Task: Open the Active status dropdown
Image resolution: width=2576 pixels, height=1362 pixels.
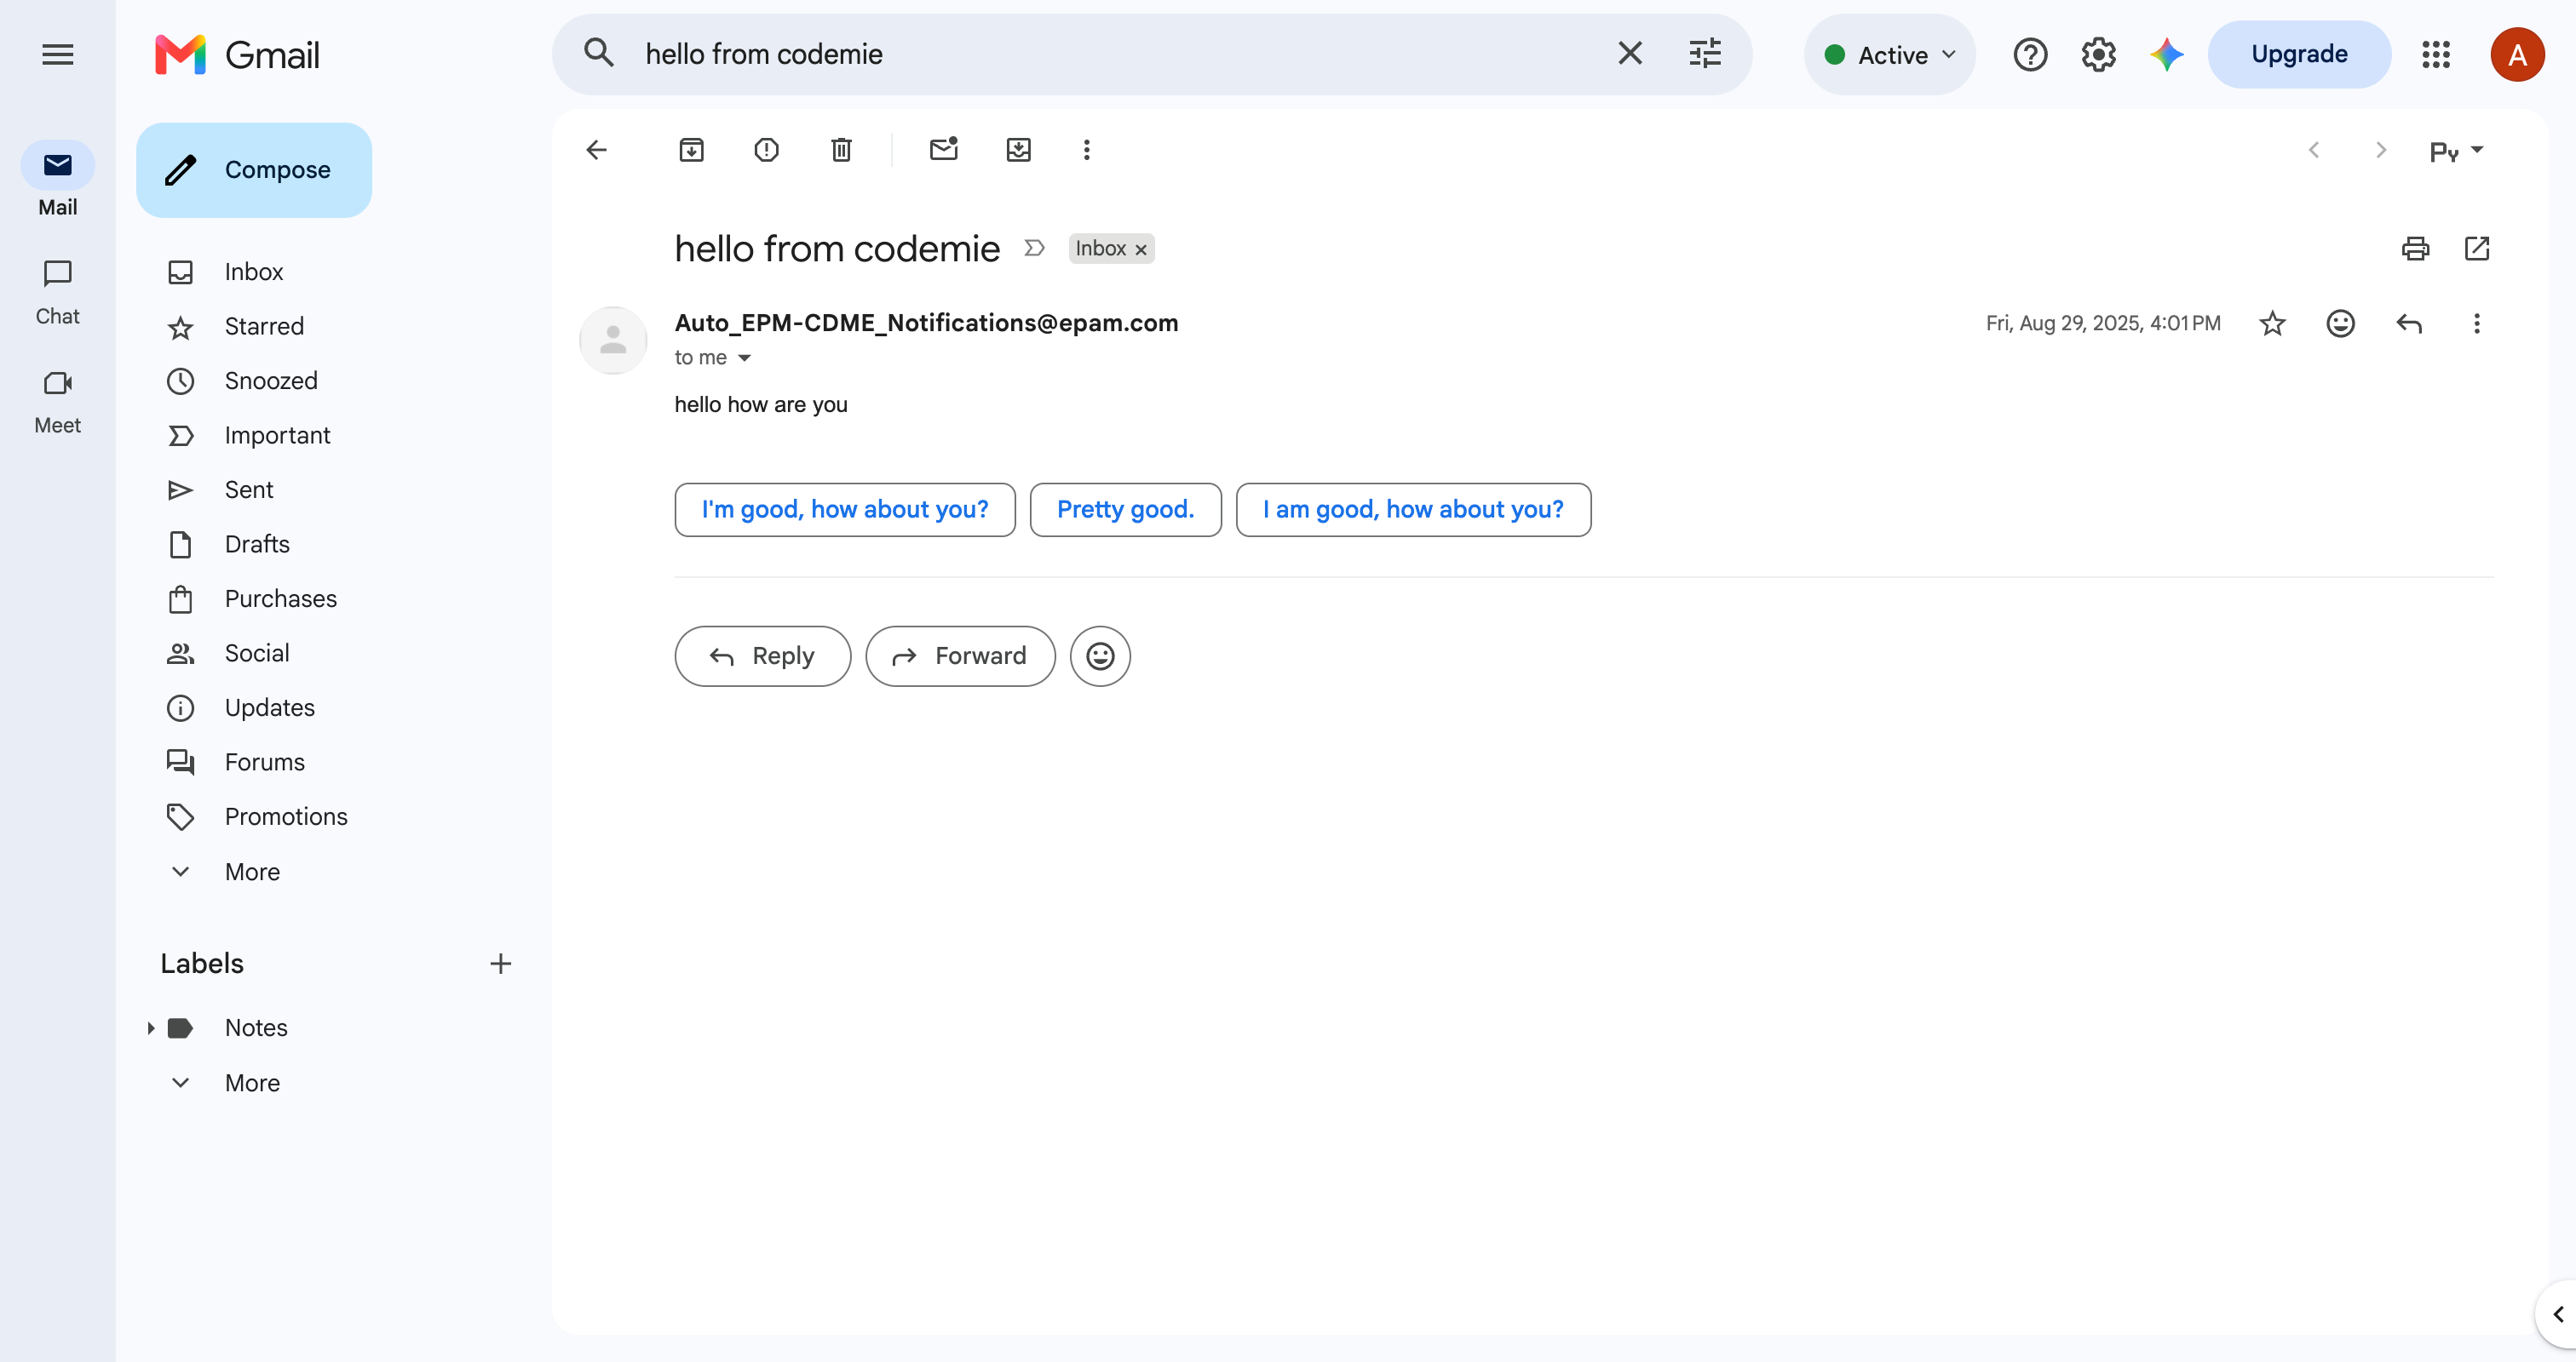Action: tap(1889, 54)
